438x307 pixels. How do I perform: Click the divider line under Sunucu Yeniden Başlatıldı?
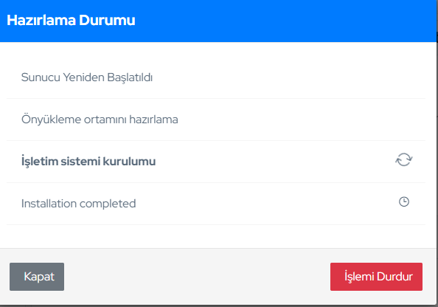(x=216, y=98)
